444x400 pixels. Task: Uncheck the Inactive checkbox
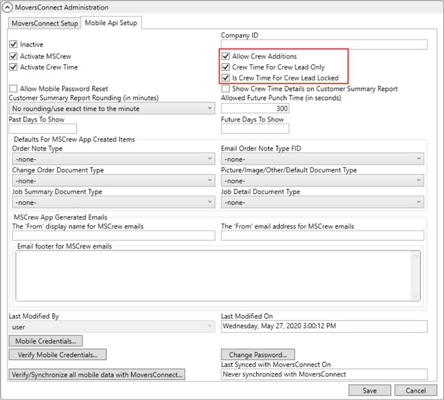[x=14, y=44]
